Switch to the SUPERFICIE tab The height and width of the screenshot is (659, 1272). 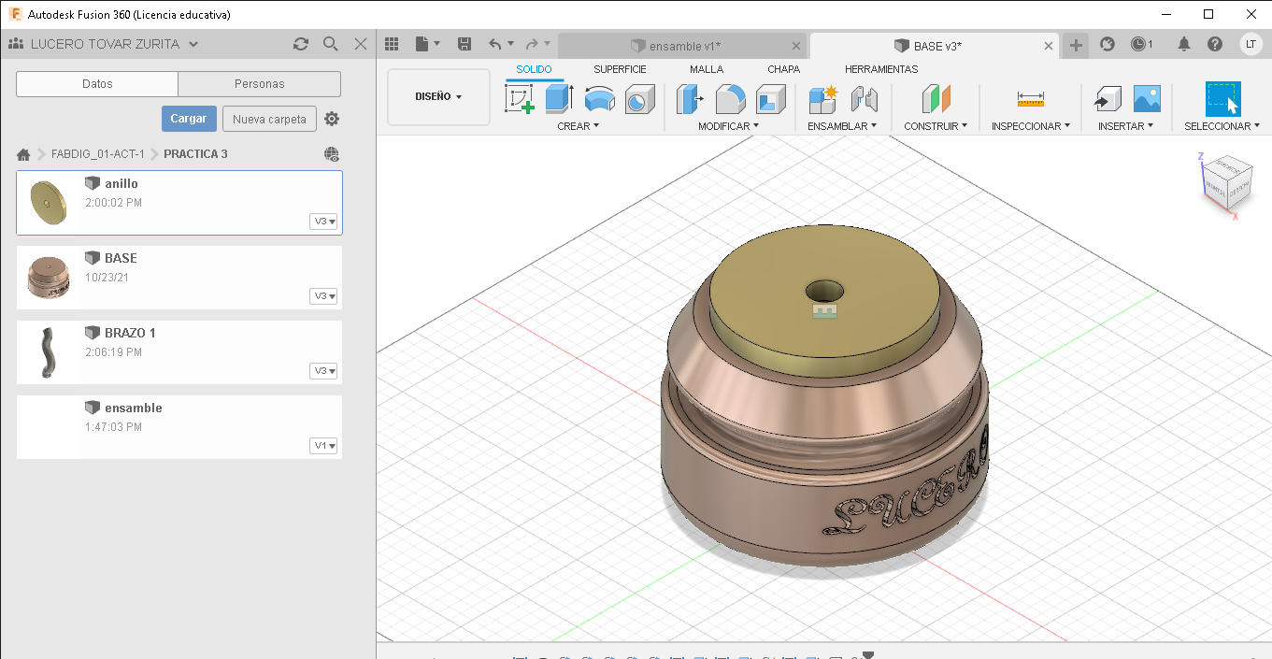coord(620,69)
